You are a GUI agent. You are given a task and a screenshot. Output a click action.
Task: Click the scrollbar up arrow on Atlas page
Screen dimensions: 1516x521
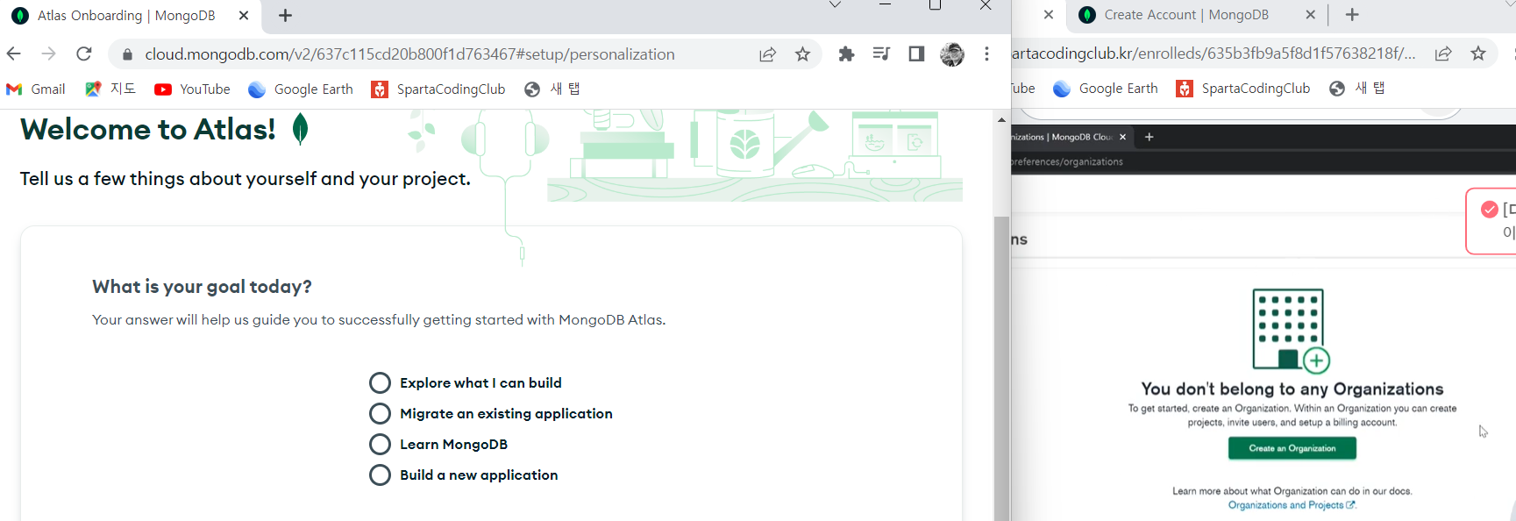[1001, 119]
